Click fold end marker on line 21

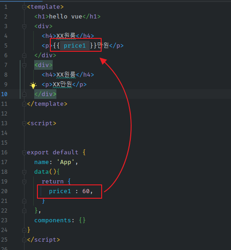24,201
